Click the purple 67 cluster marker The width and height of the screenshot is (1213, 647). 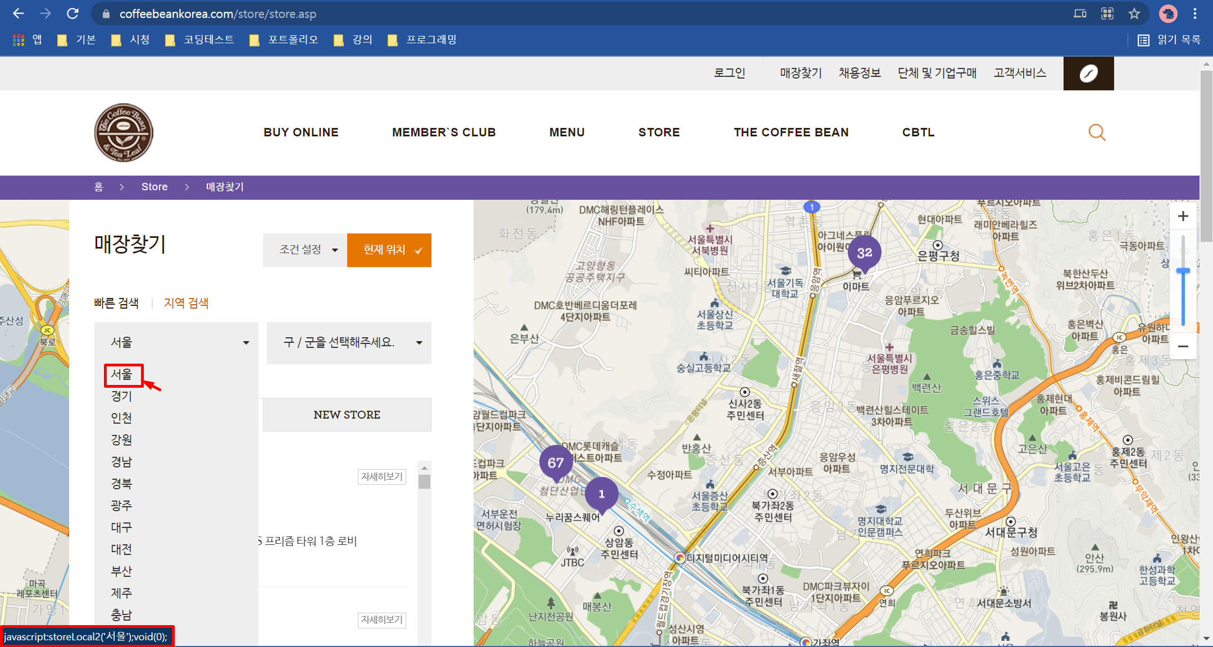point(556,462)
